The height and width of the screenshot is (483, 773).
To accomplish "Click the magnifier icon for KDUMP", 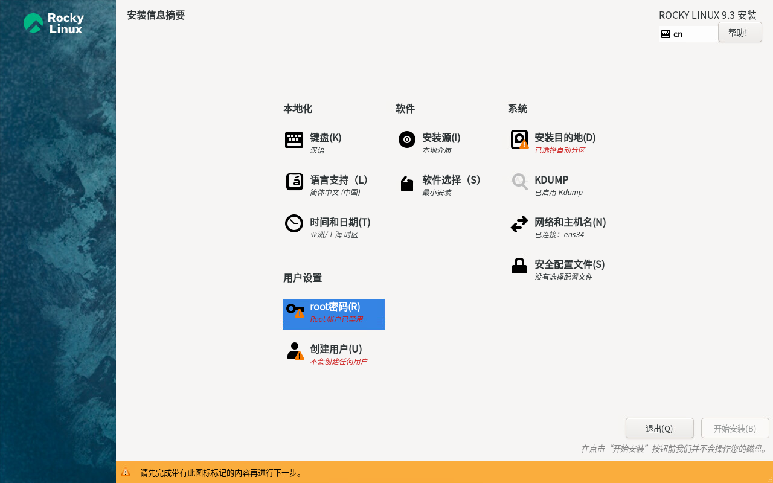I will [x=519, y=182].
